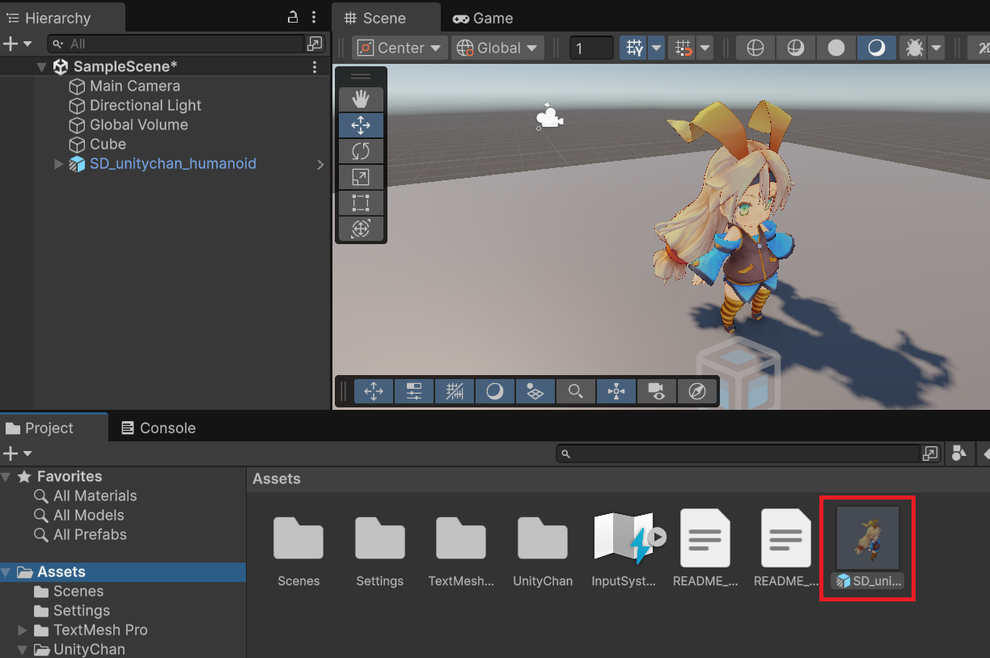The width and height of the screenshot is (990, 658).
Task: Select the Rotate tool
Action: pos(361,151)
